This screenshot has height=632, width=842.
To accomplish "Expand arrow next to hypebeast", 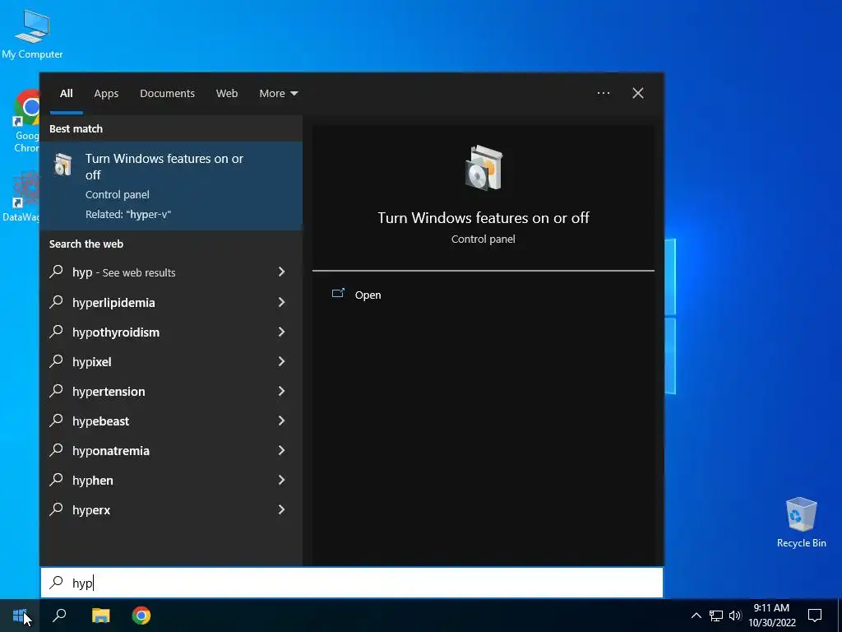I will click(x=281, y=421).
